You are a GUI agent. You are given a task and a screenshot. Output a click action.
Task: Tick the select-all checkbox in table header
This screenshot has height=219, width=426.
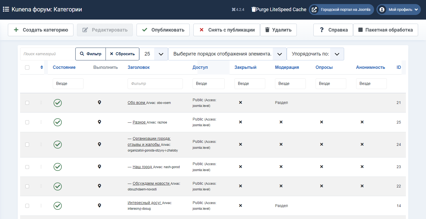click(27, 67)
